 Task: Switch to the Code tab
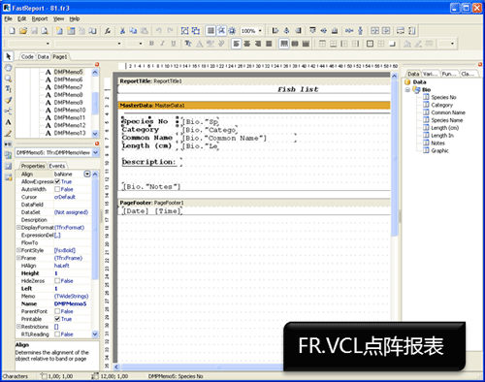point(27,56)
